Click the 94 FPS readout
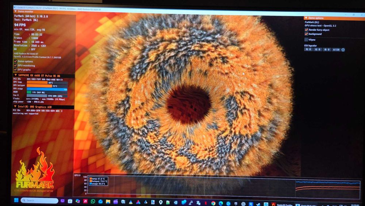 (x=20, y=25)
